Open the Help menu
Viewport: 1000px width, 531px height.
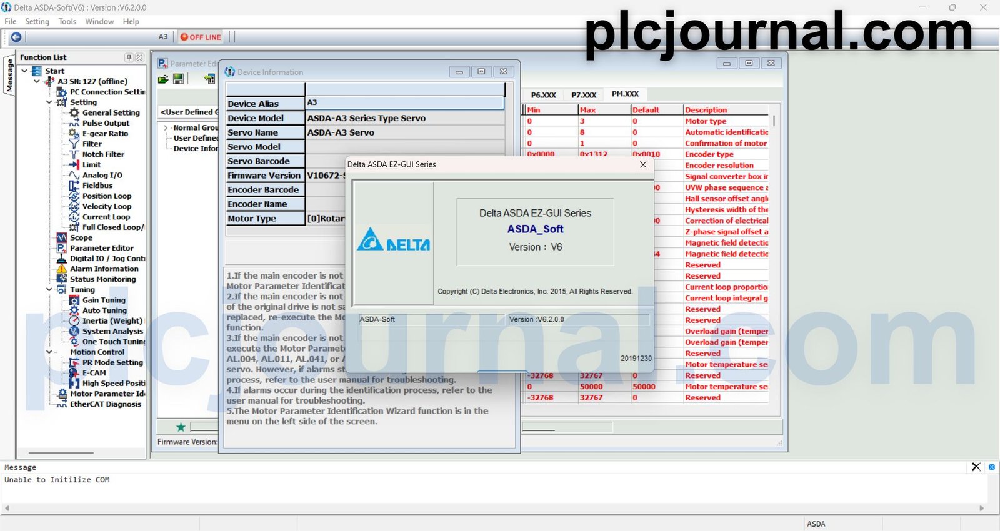point(131,21)
